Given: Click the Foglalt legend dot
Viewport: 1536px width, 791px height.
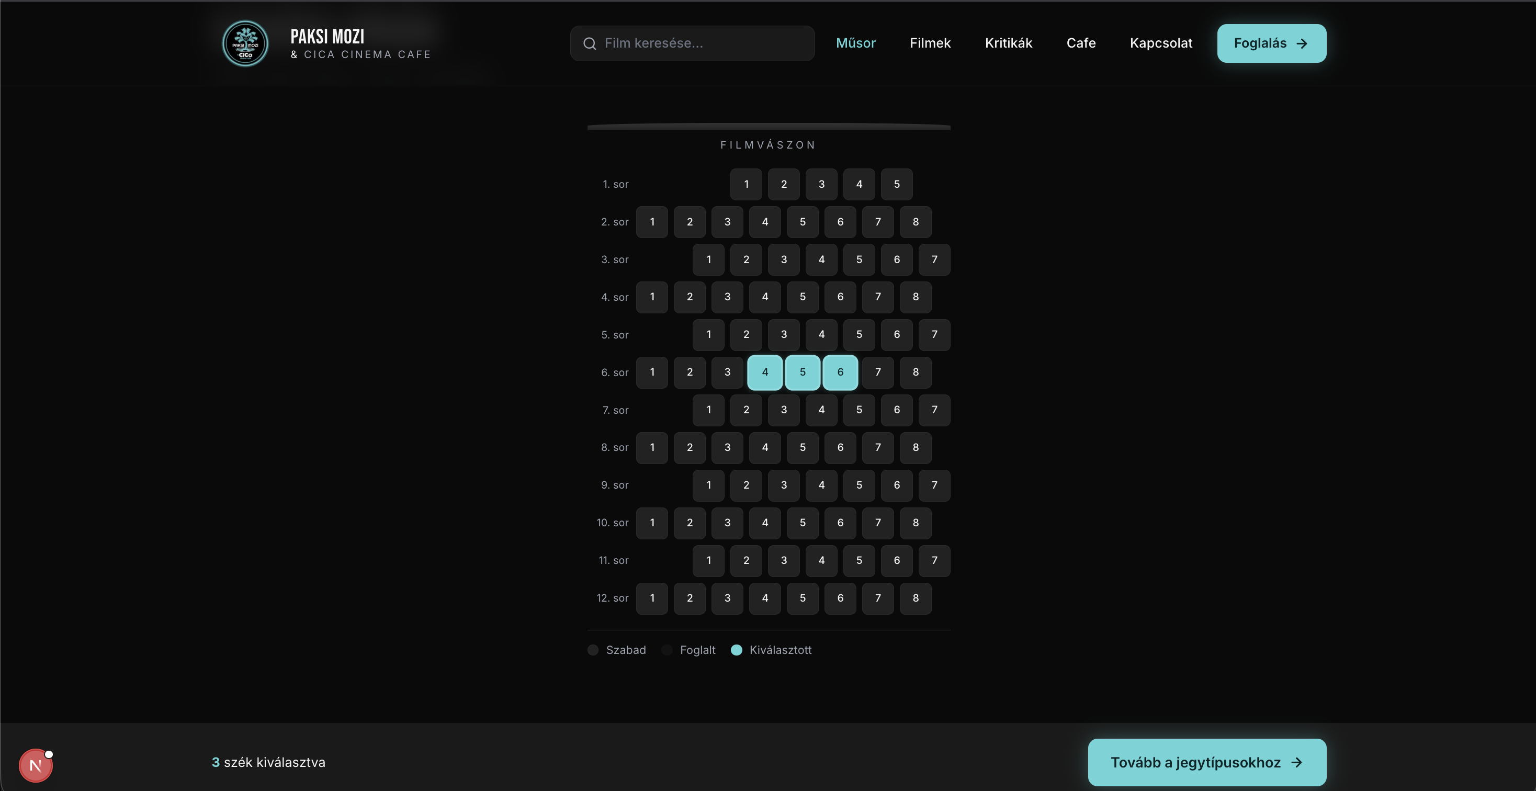Looking at the screenshot, I should (x=667, y=650).
